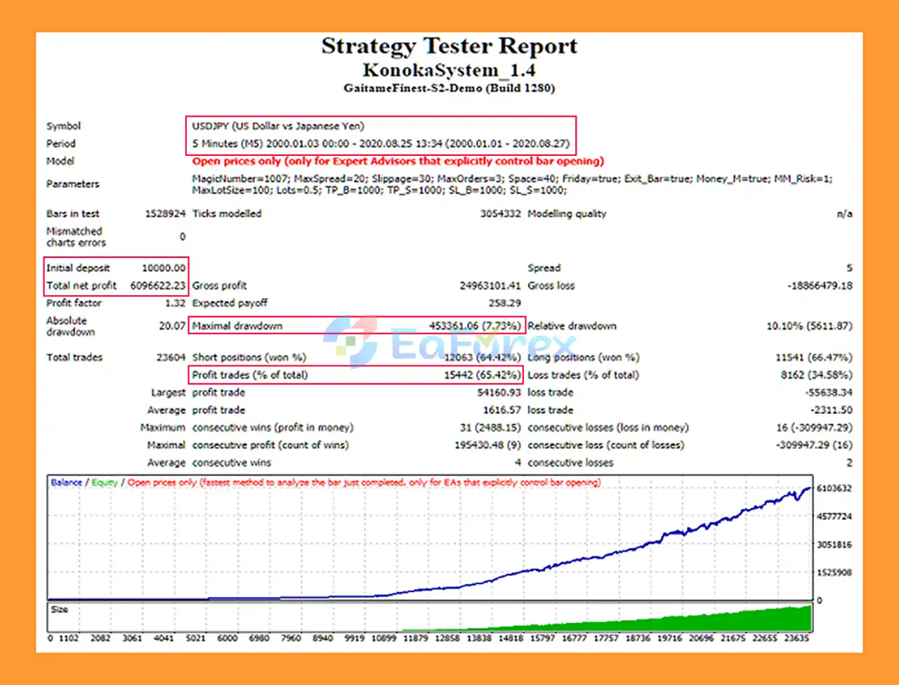Select the USDJPY symbol description
The image size is (899, 685).
(278, 126)
